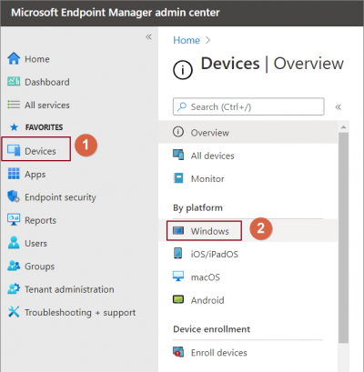Open the Users section
The image size is (364, 372).
click(x=35, y=243)
